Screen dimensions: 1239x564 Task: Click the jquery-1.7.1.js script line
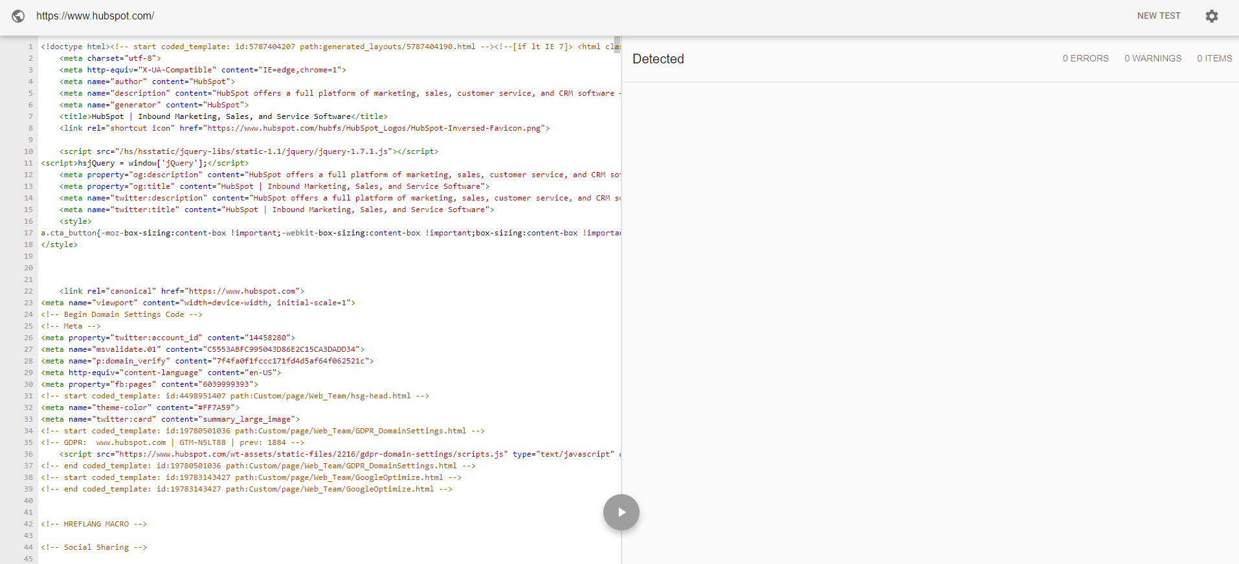point(249,151)
